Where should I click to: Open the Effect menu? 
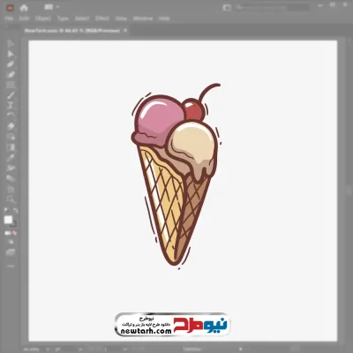click(x=102, y=19)
